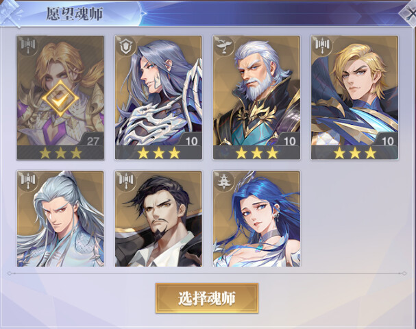This screenshot has width=416, height=329.
Task: Click the level 27 badge on the selected hero
Action: pos(93,141)
